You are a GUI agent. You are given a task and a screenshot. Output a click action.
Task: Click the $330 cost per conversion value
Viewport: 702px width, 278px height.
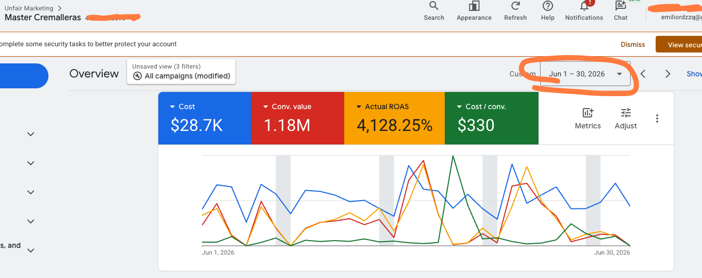click(x=476, y=125)
